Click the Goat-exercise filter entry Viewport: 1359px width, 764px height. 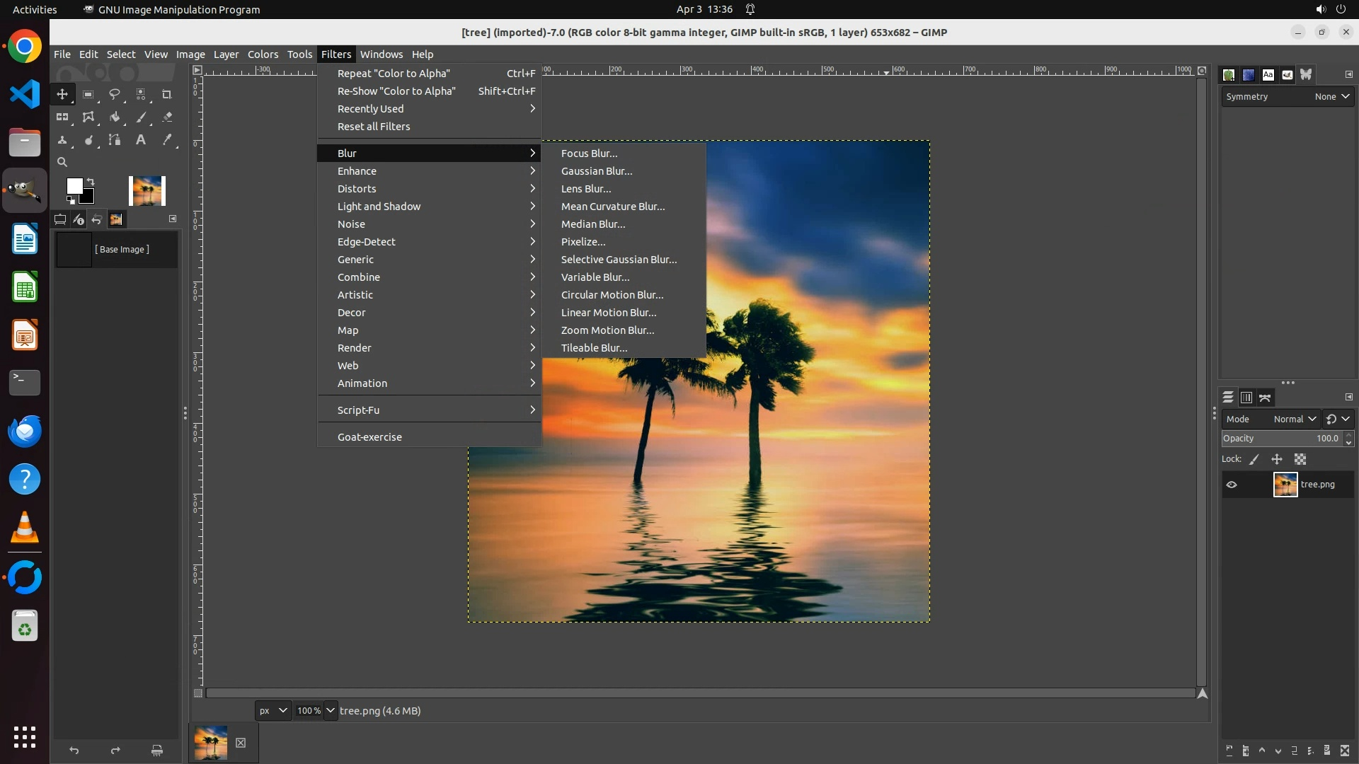pyautogui.click(x=369, y=437)
